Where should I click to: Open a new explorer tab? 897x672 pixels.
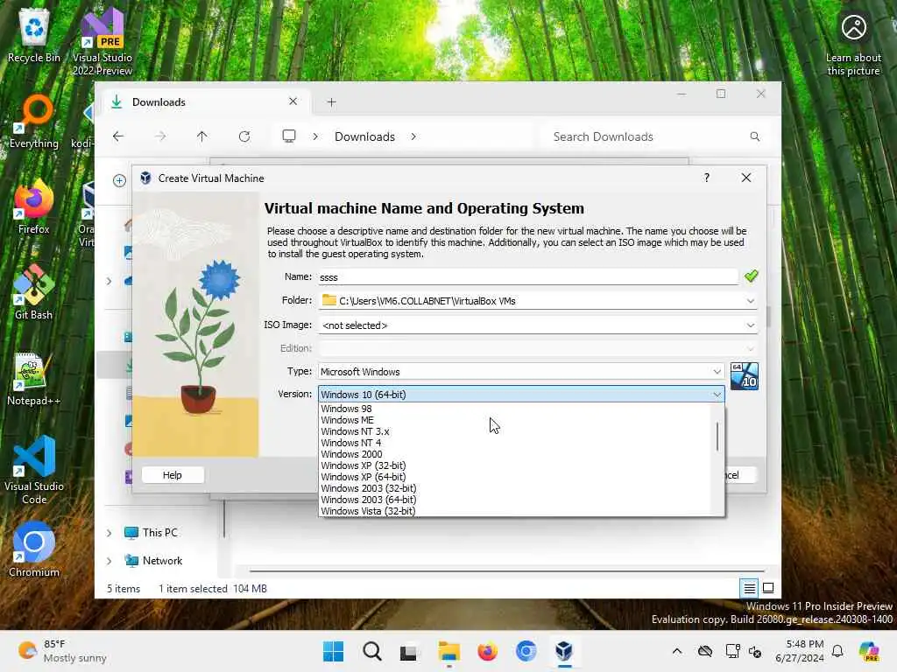click(331, 102)
